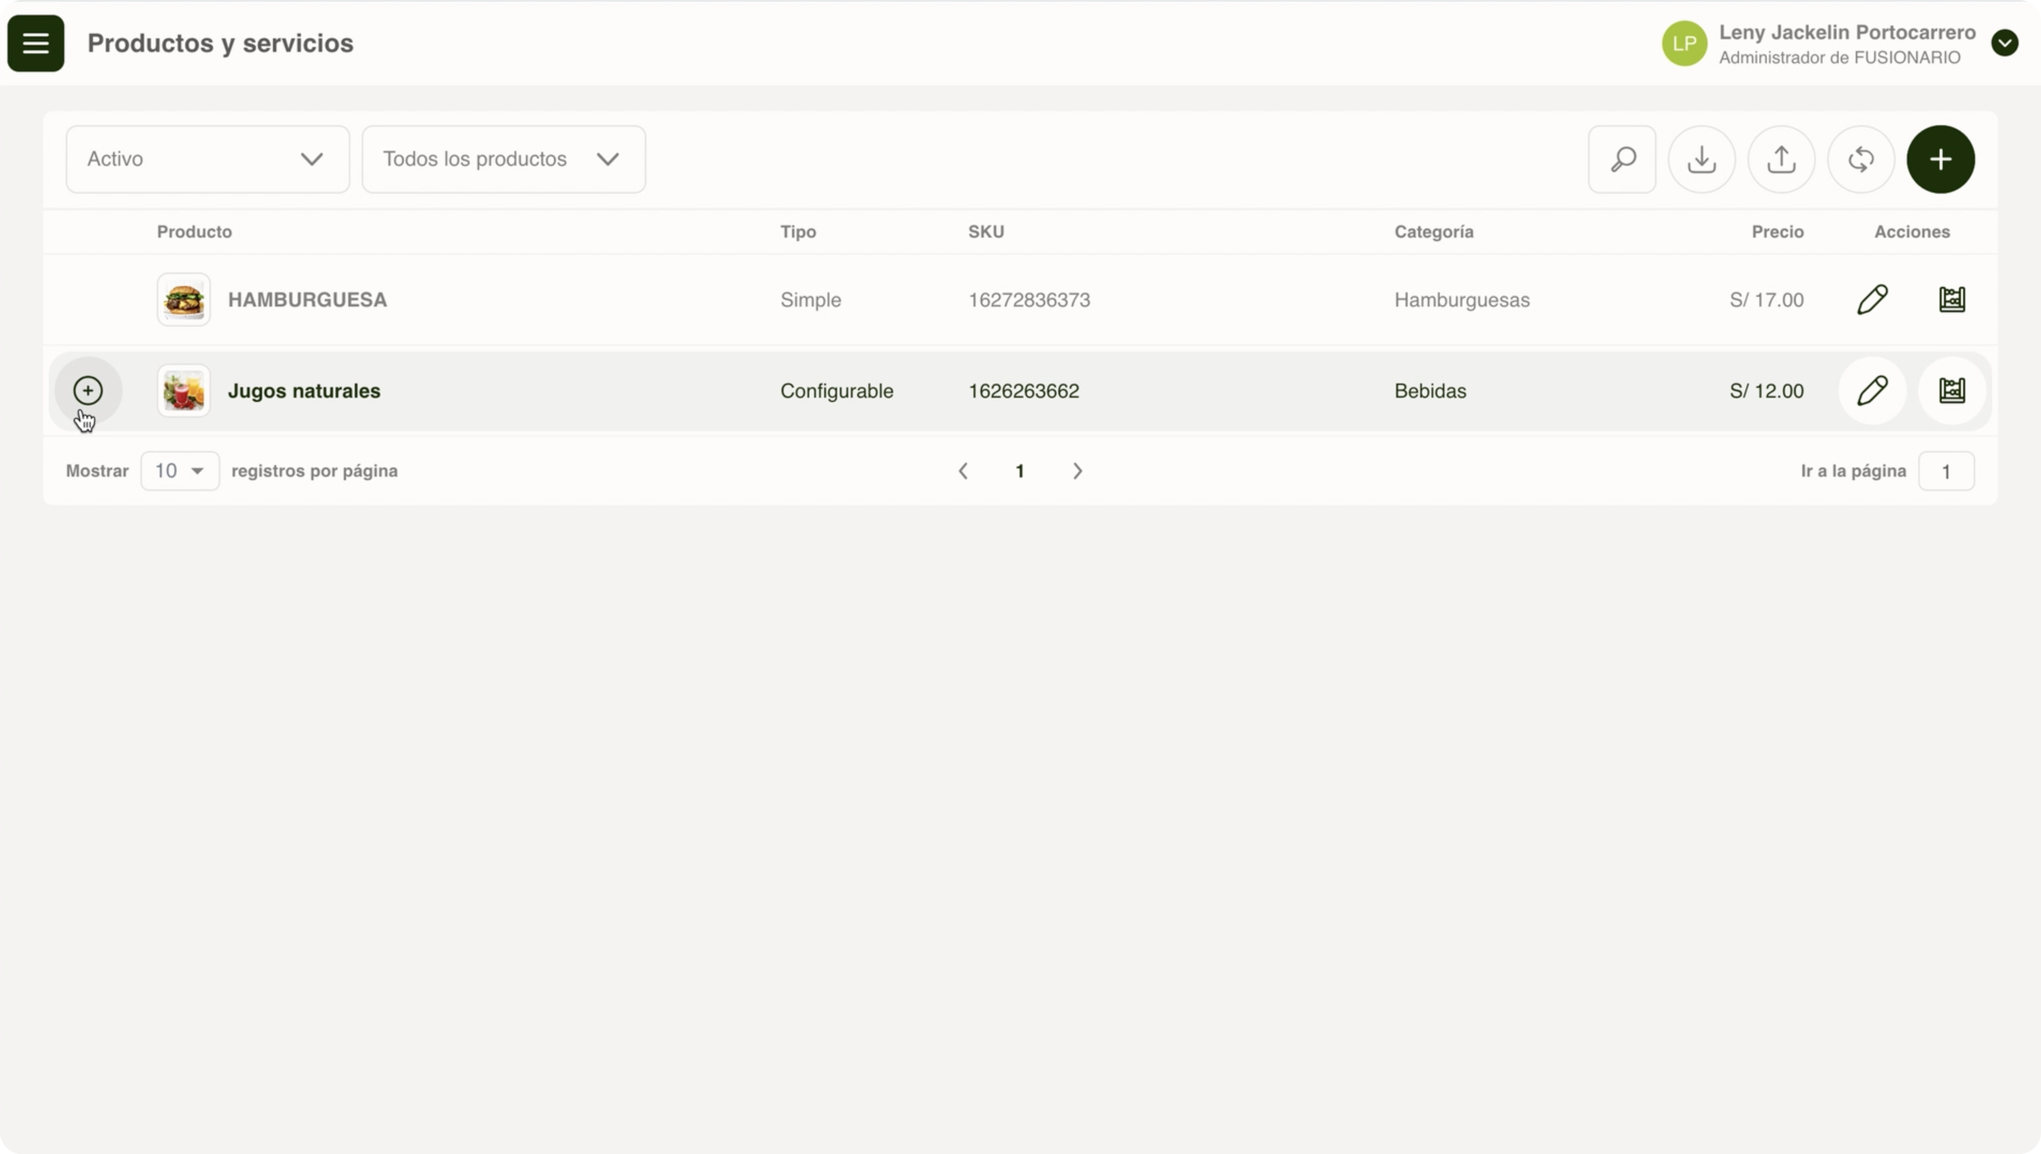Open the hamburger menu icon

coord(36,44)
